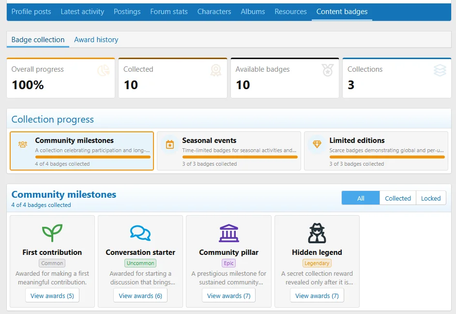456x314 pixels.
Task: Click the stacked layers Collections icon
Action: 440,70
